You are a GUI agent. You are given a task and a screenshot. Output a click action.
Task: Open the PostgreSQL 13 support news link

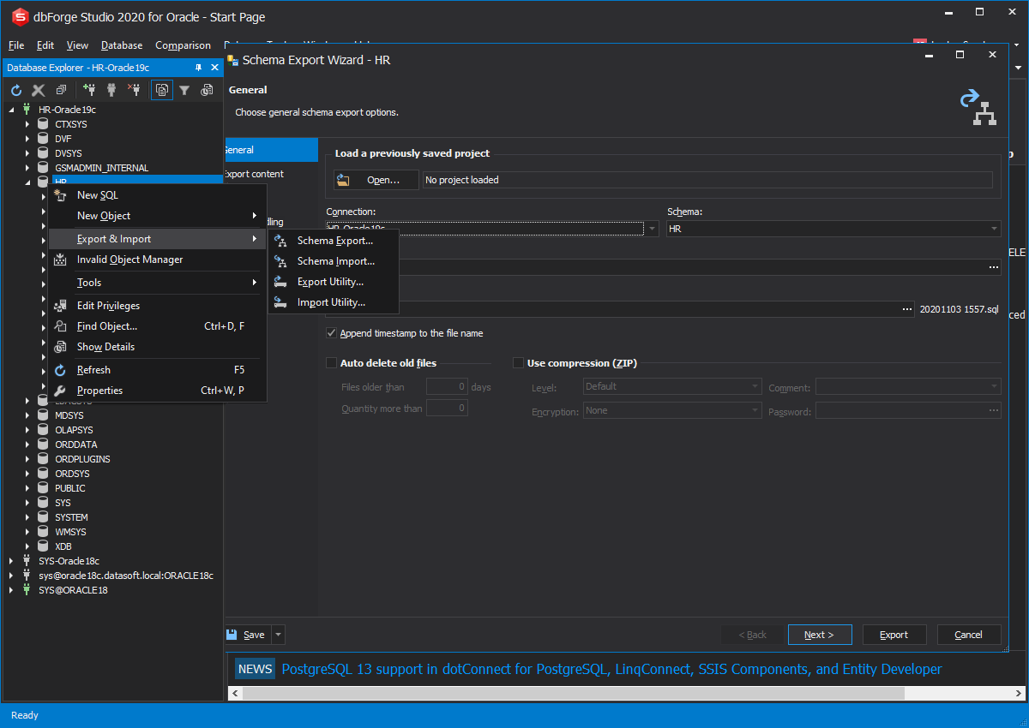tap(611, 669)
